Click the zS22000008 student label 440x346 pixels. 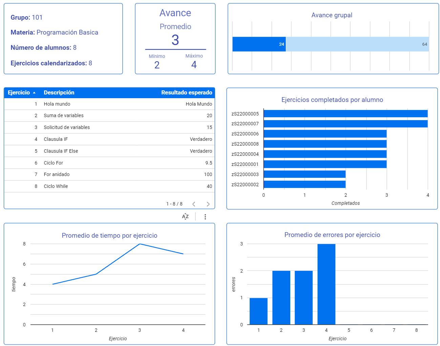click(x=245, y=144)
